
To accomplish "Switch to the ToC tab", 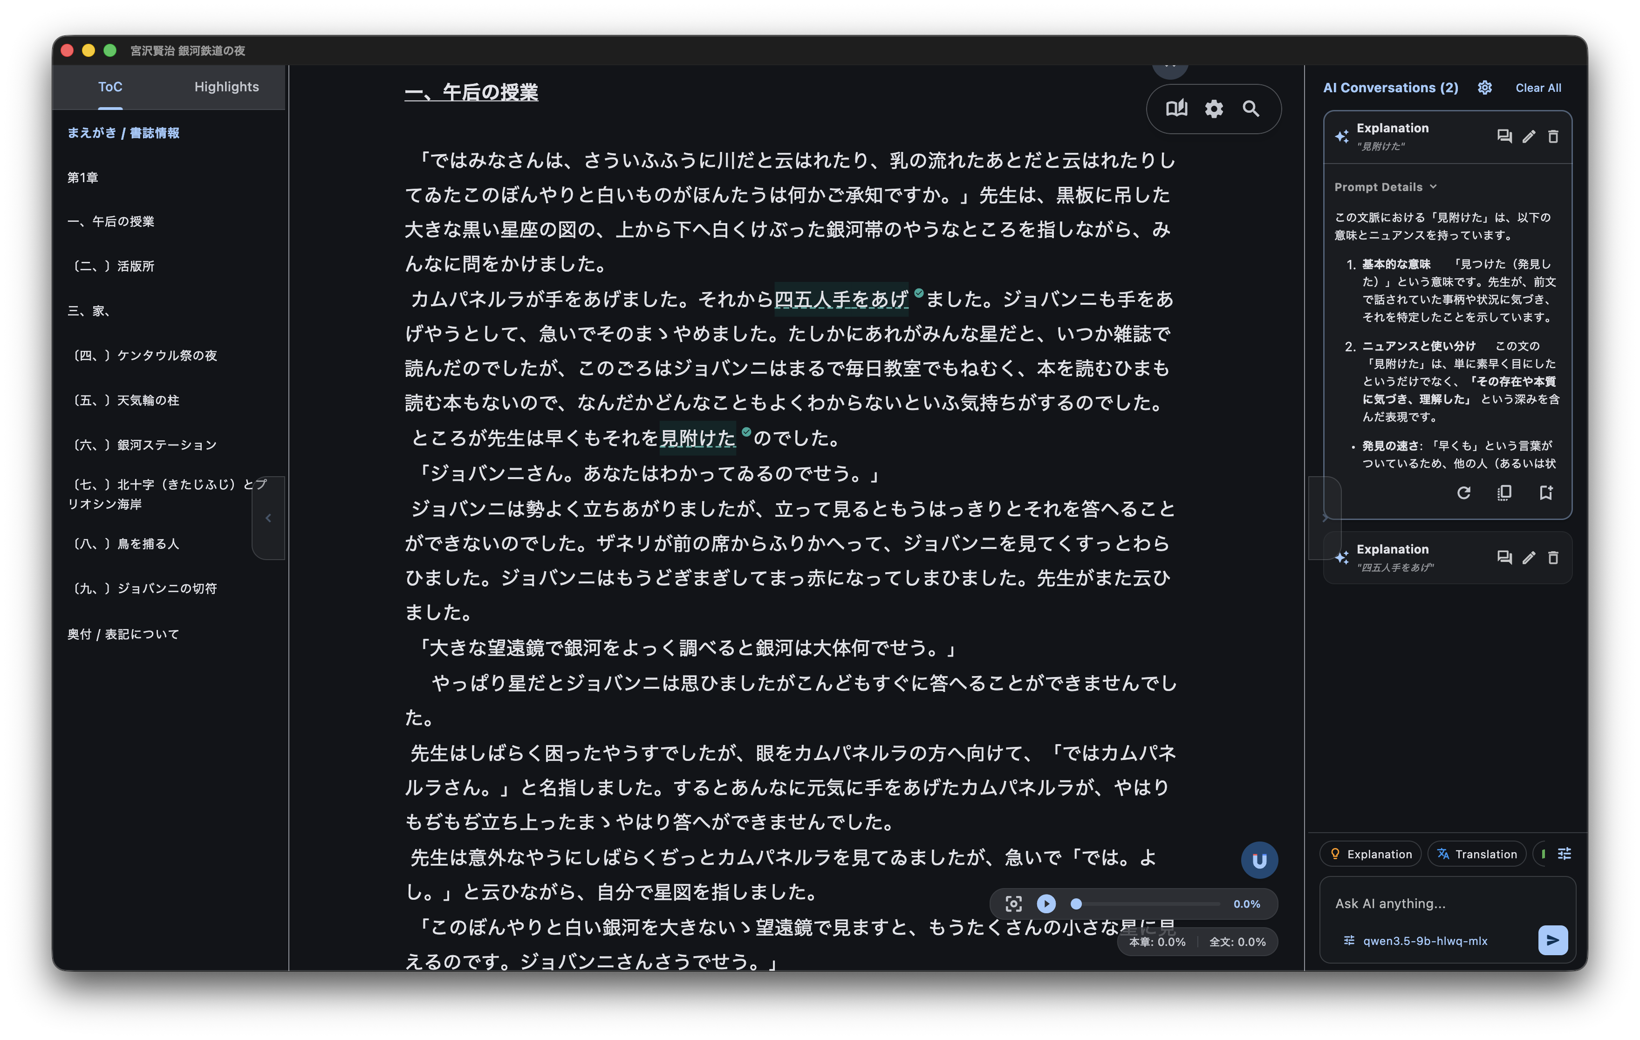I will click(x=109, y=87).
